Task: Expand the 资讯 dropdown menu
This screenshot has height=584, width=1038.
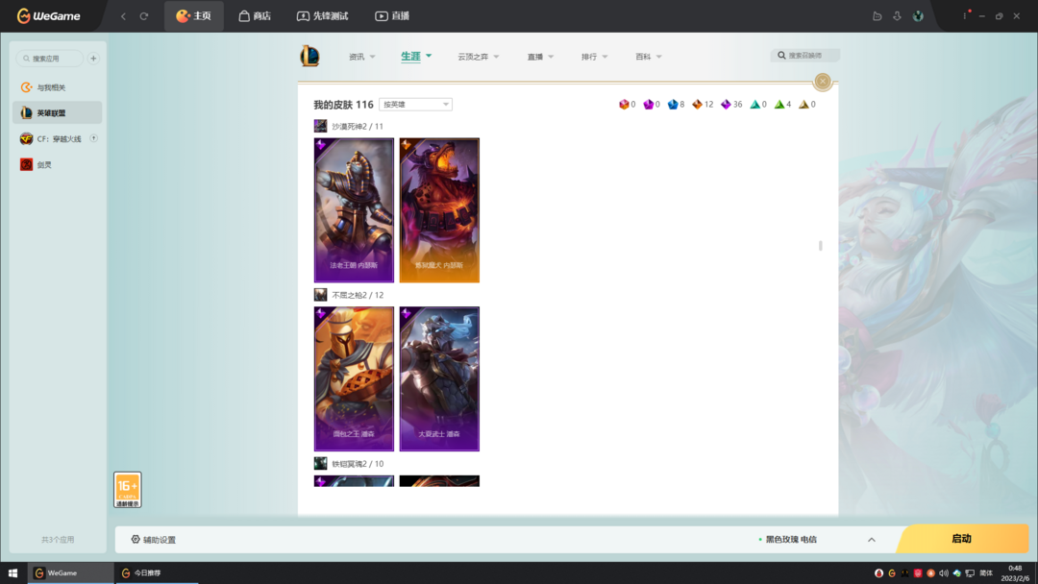Action: pyautogui.click(x=362, y=57)
